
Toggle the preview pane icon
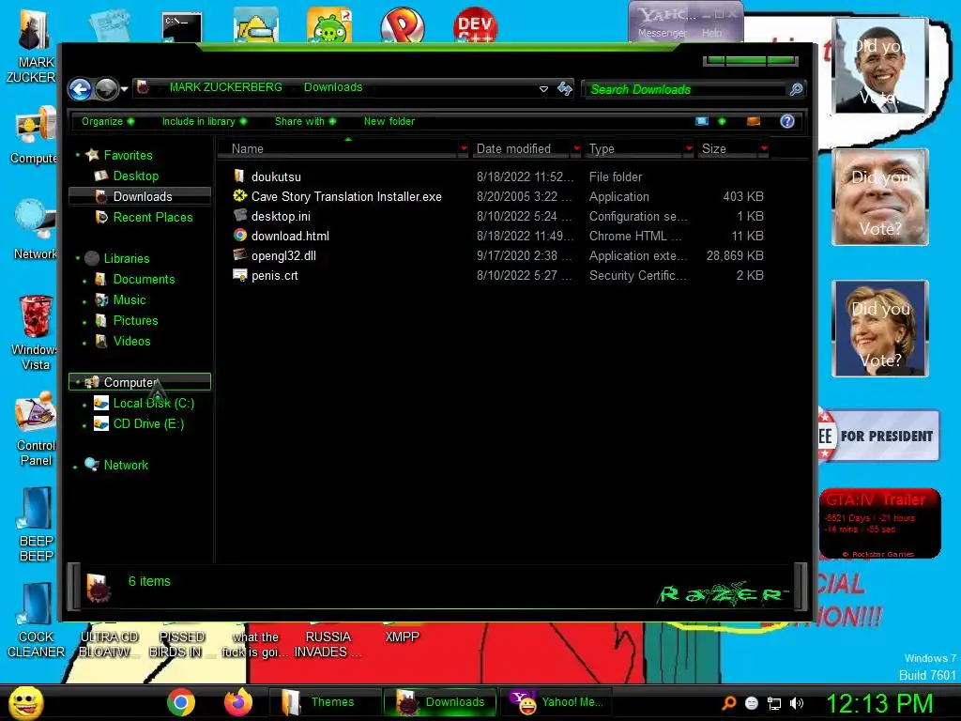[x=754, y=121]
